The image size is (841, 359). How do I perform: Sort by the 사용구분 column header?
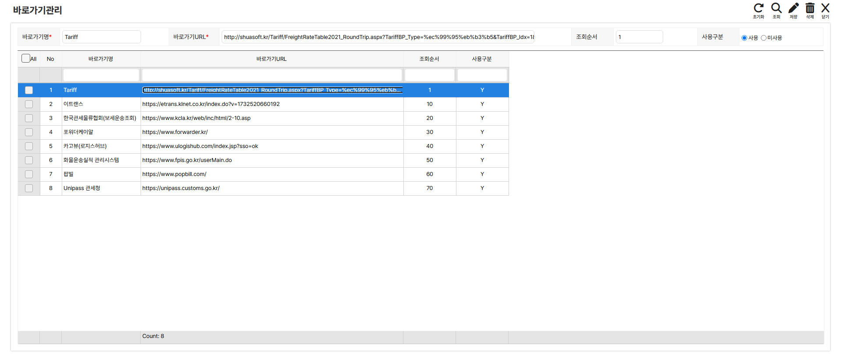(482, 59)
